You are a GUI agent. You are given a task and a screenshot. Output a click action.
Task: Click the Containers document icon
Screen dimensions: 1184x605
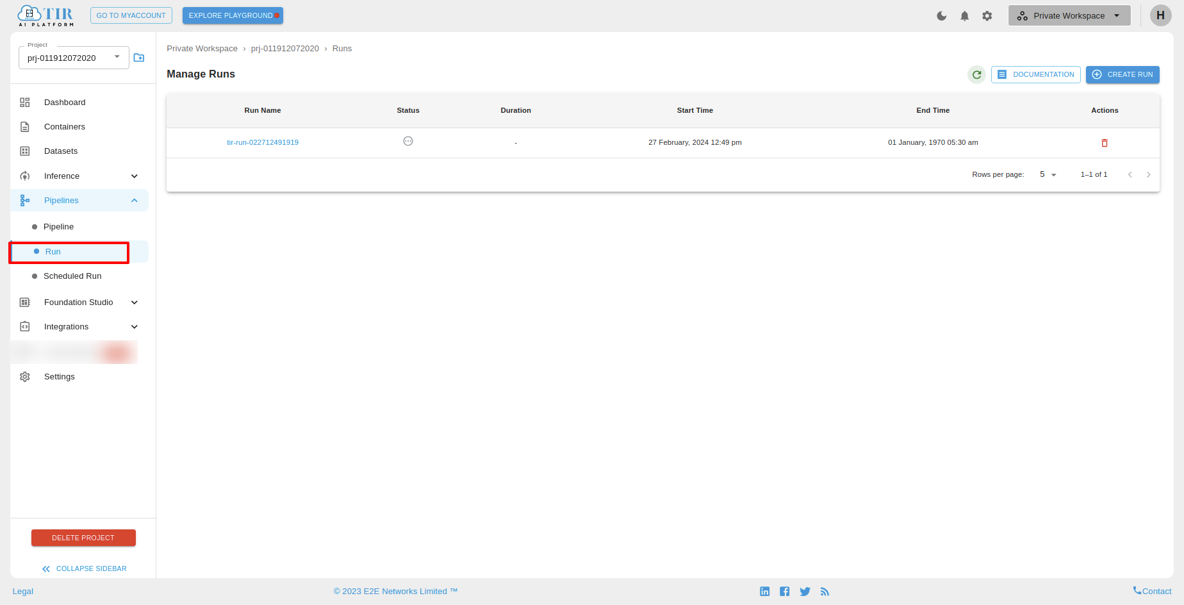coord(25,127)
